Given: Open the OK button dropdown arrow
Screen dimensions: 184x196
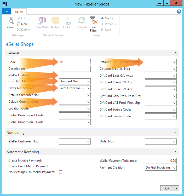Looking at the screenshot, I should tap(176, 188).
